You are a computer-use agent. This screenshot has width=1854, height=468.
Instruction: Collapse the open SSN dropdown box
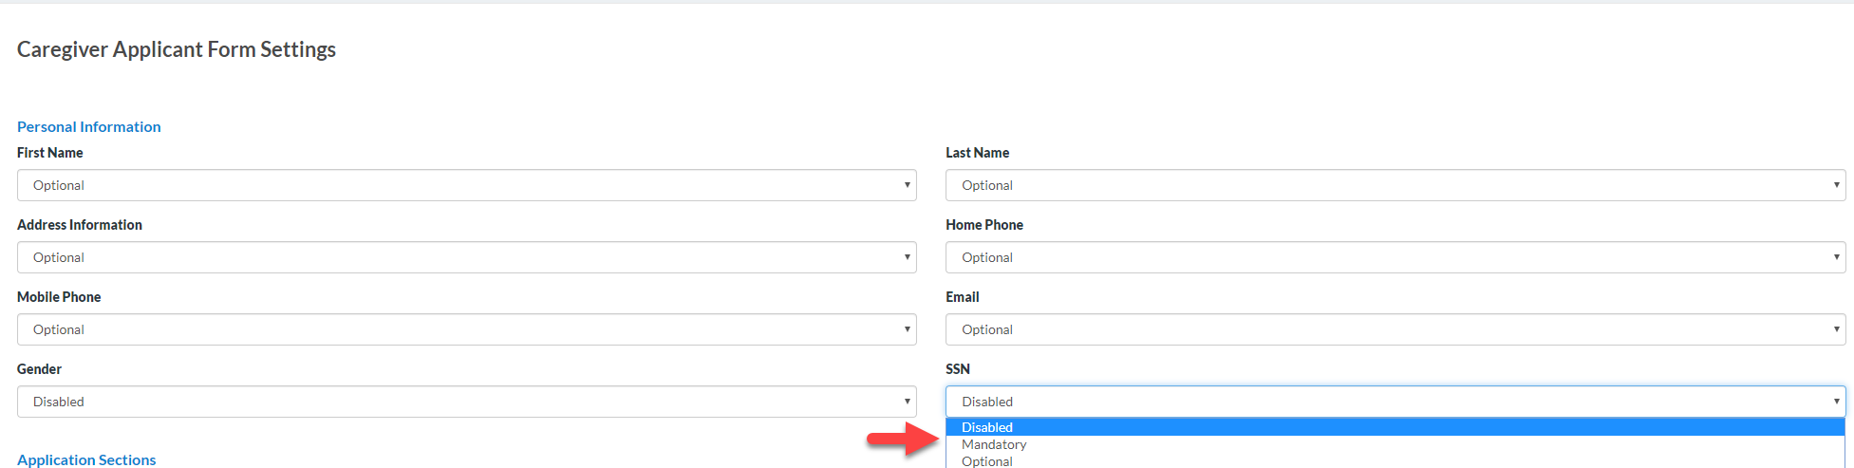pos(1395,402)
